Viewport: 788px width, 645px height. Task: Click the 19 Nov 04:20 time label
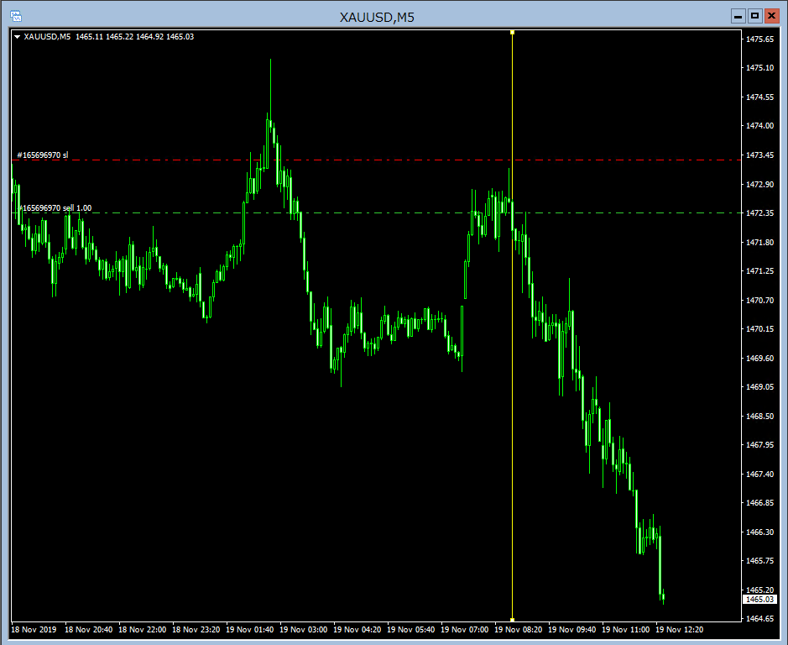coord(357,629)
